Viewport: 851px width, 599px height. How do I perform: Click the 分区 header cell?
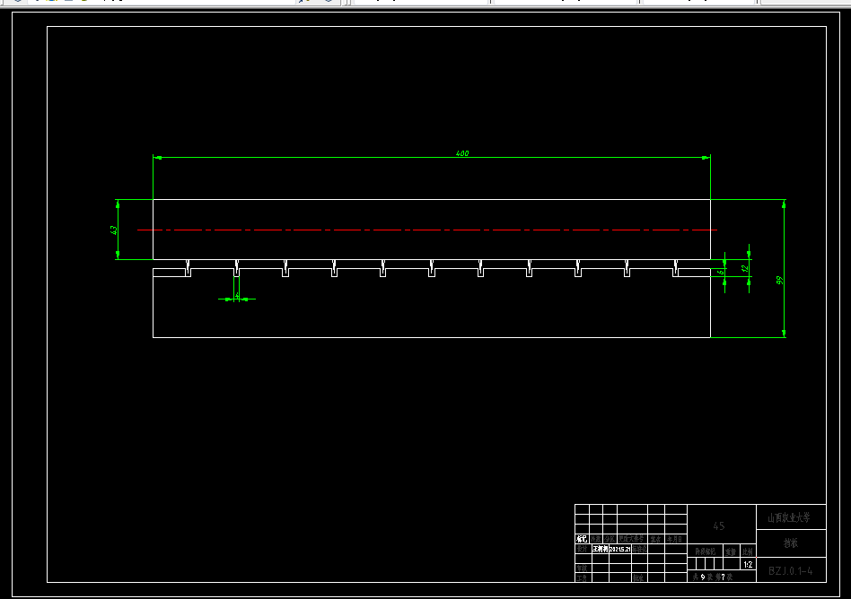click(610, 539)
